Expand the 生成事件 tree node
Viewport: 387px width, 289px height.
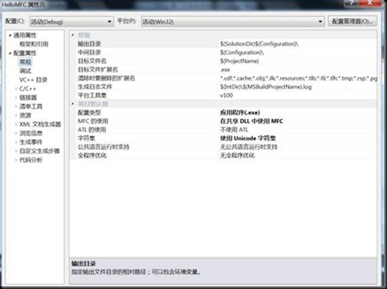(16, 142)
